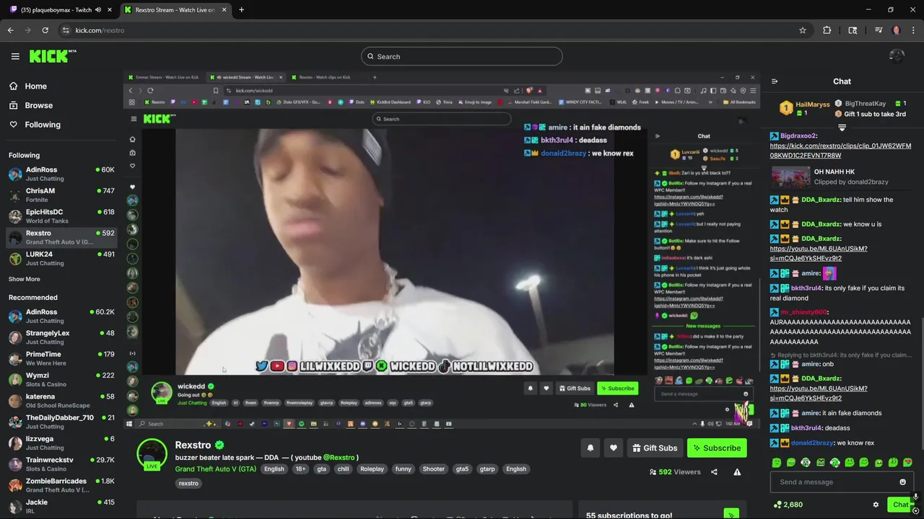Click the Shooter stream tag
The image size is (924, 519).
[x=434, y=469]
